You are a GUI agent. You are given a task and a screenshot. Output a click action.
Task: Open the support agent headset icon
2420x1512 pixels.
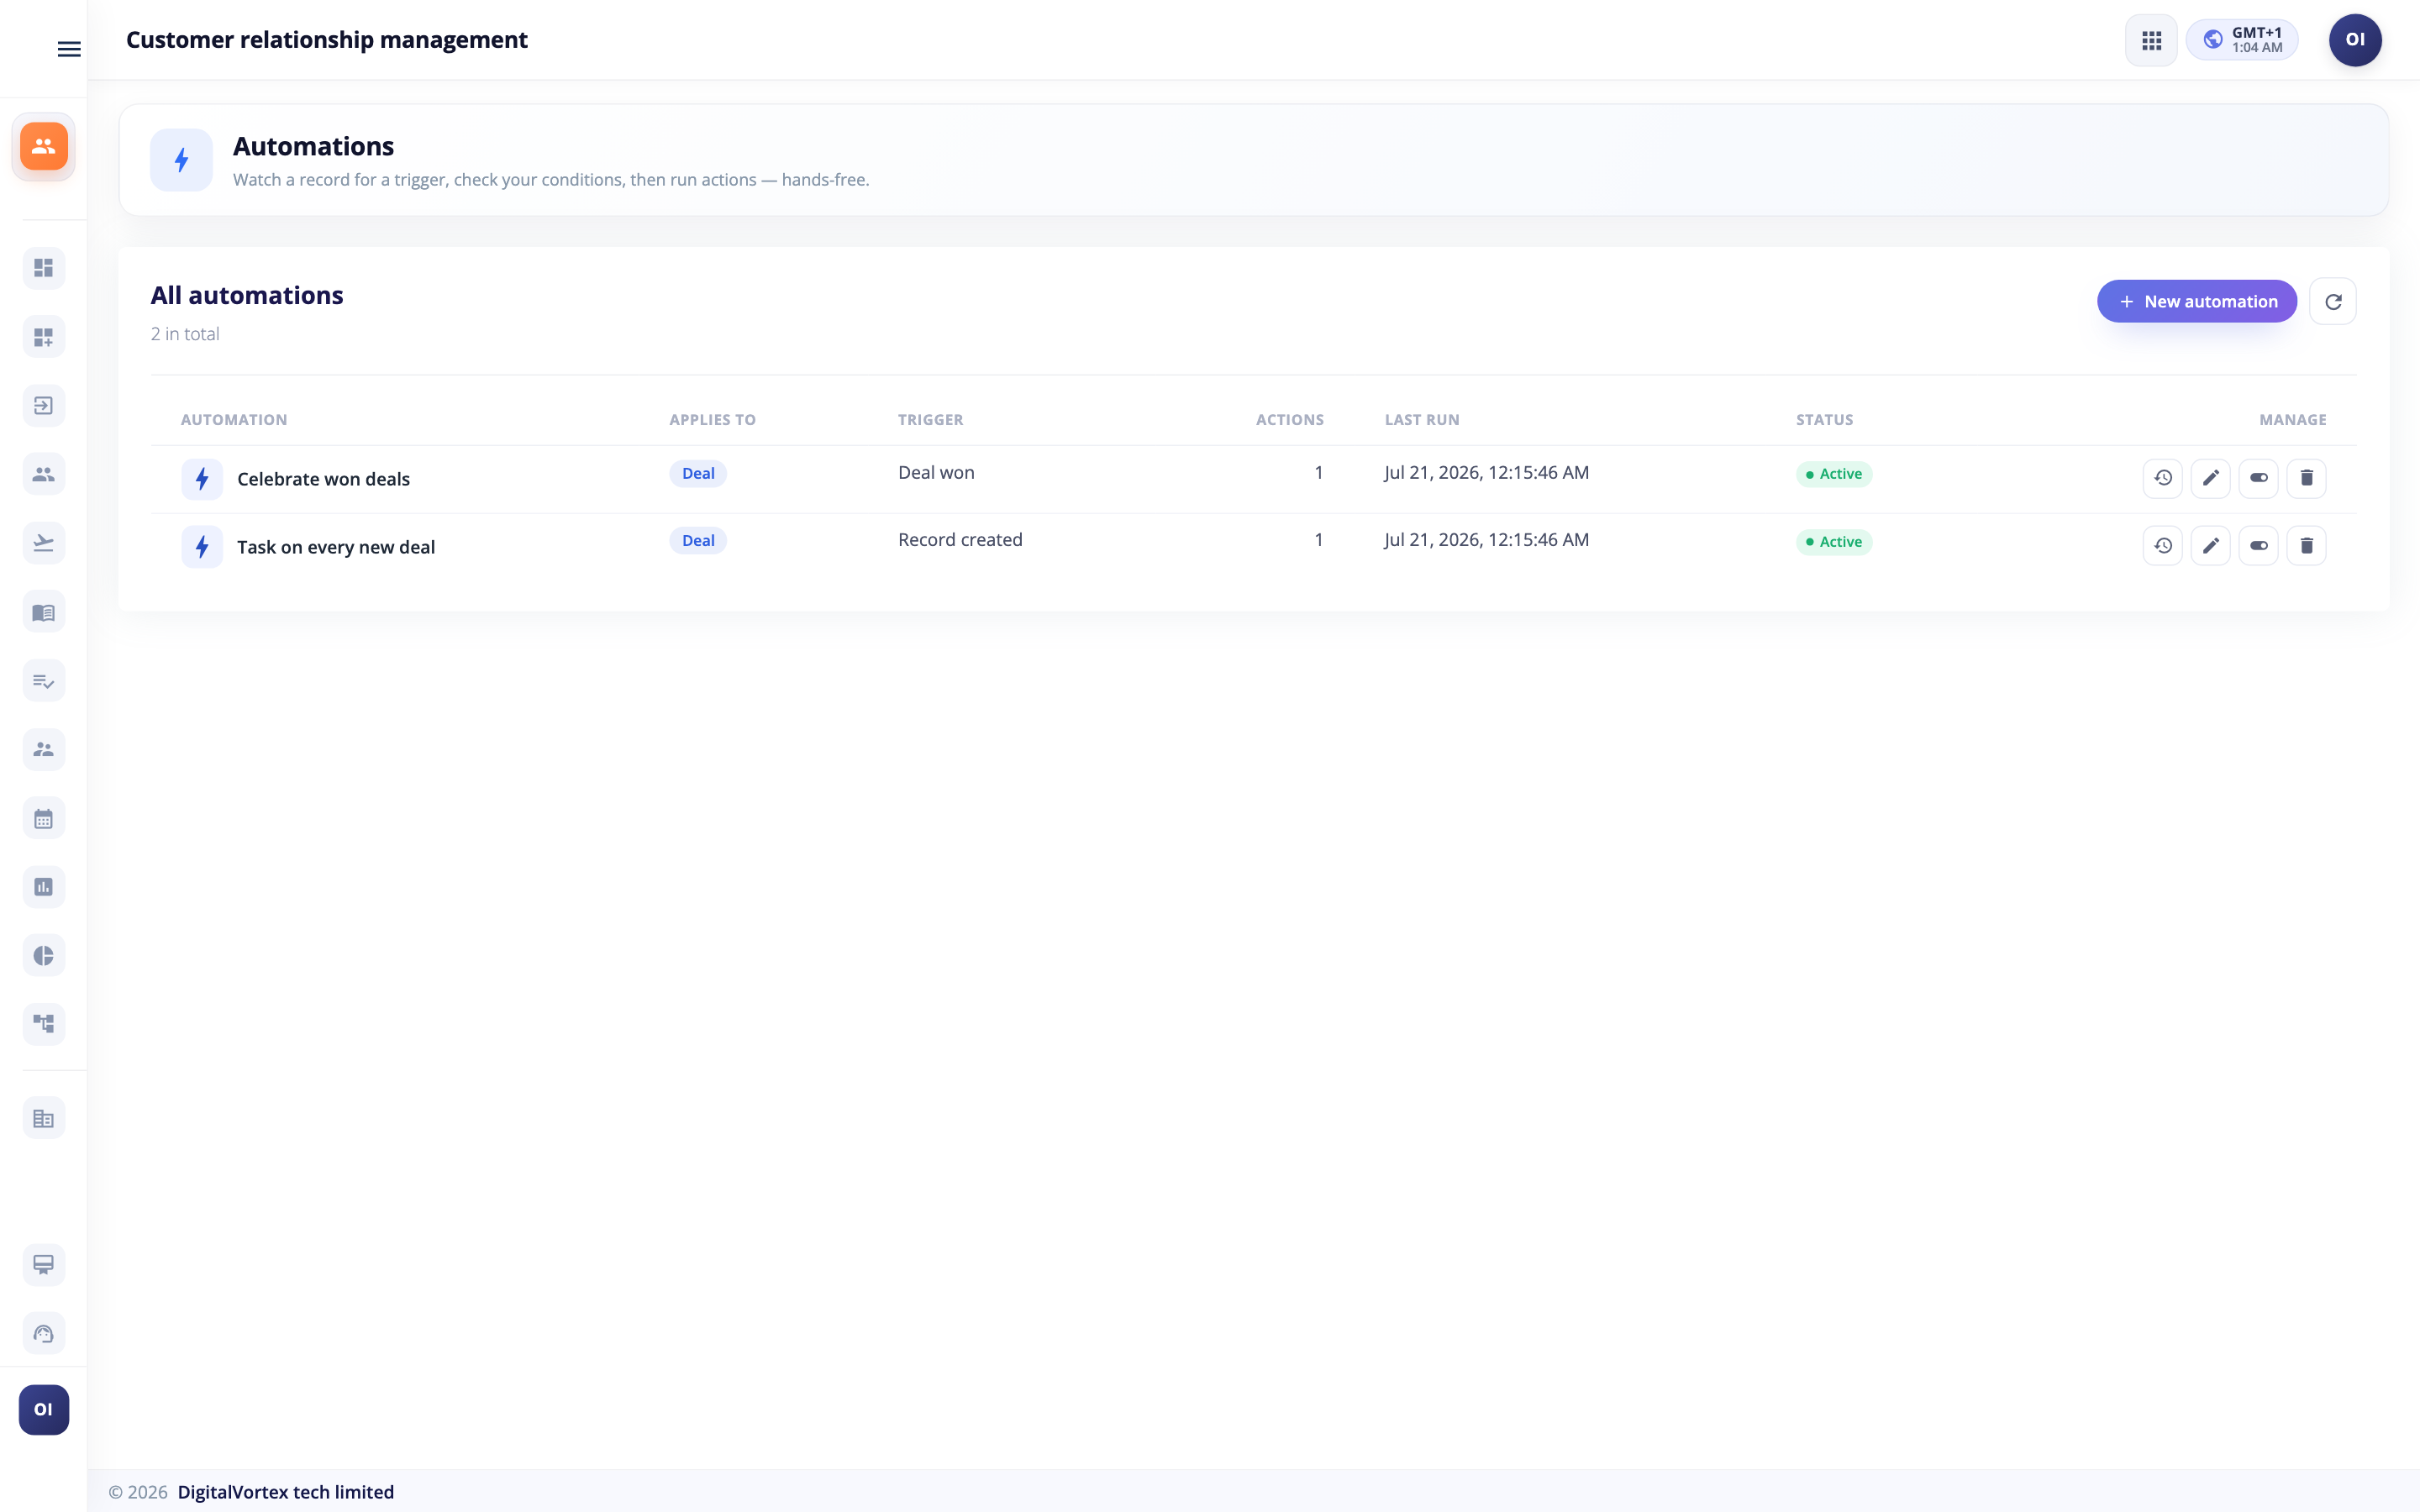pos(44,1333)
